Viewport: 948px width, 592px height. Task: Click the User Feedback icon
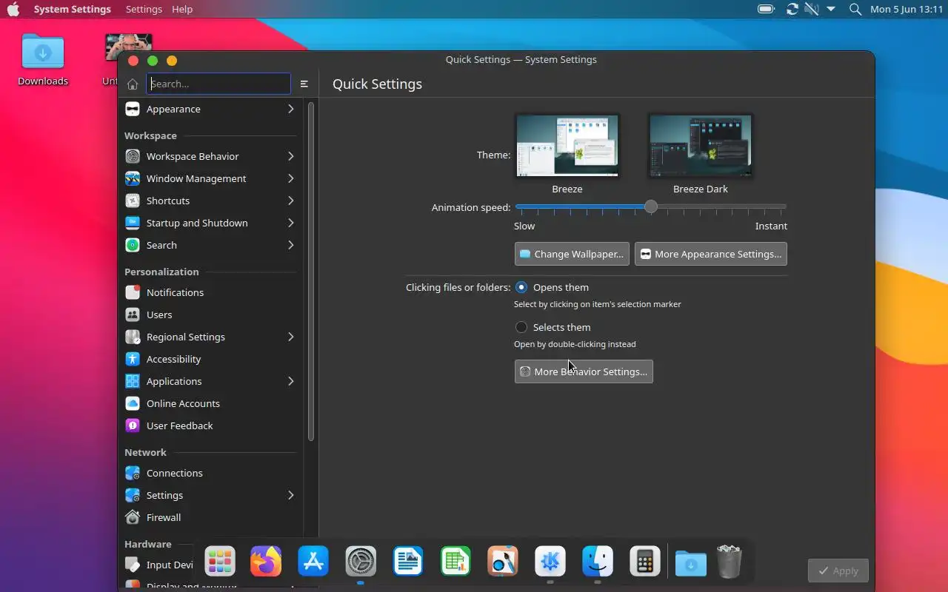[133, 425]
